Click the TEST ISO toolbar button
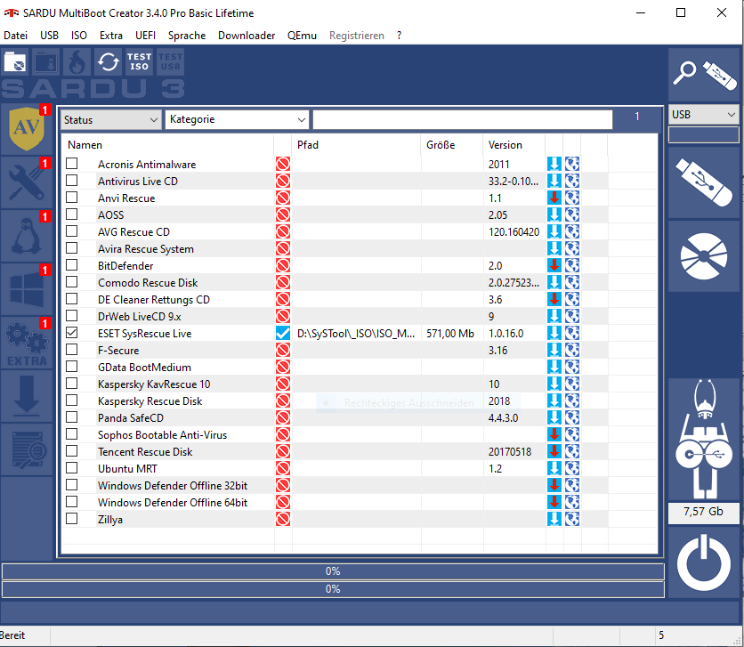744x647 pixels. pos(139,61)
